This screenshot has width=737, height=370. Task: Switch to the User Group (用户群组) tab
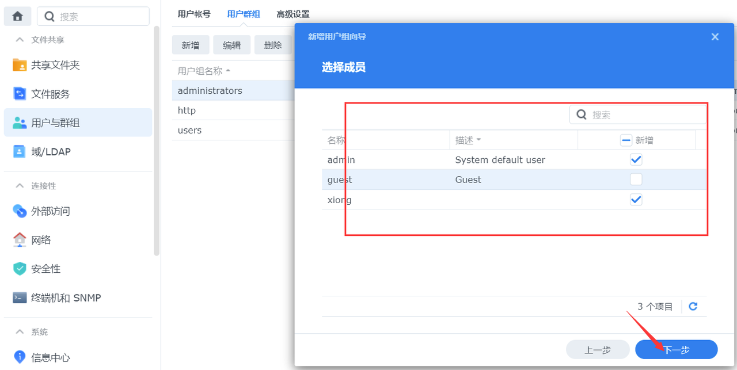click(x=244, y=14)
